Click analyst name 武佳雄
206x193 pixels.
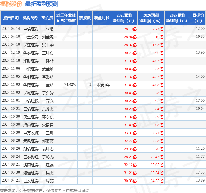point(48,69)
